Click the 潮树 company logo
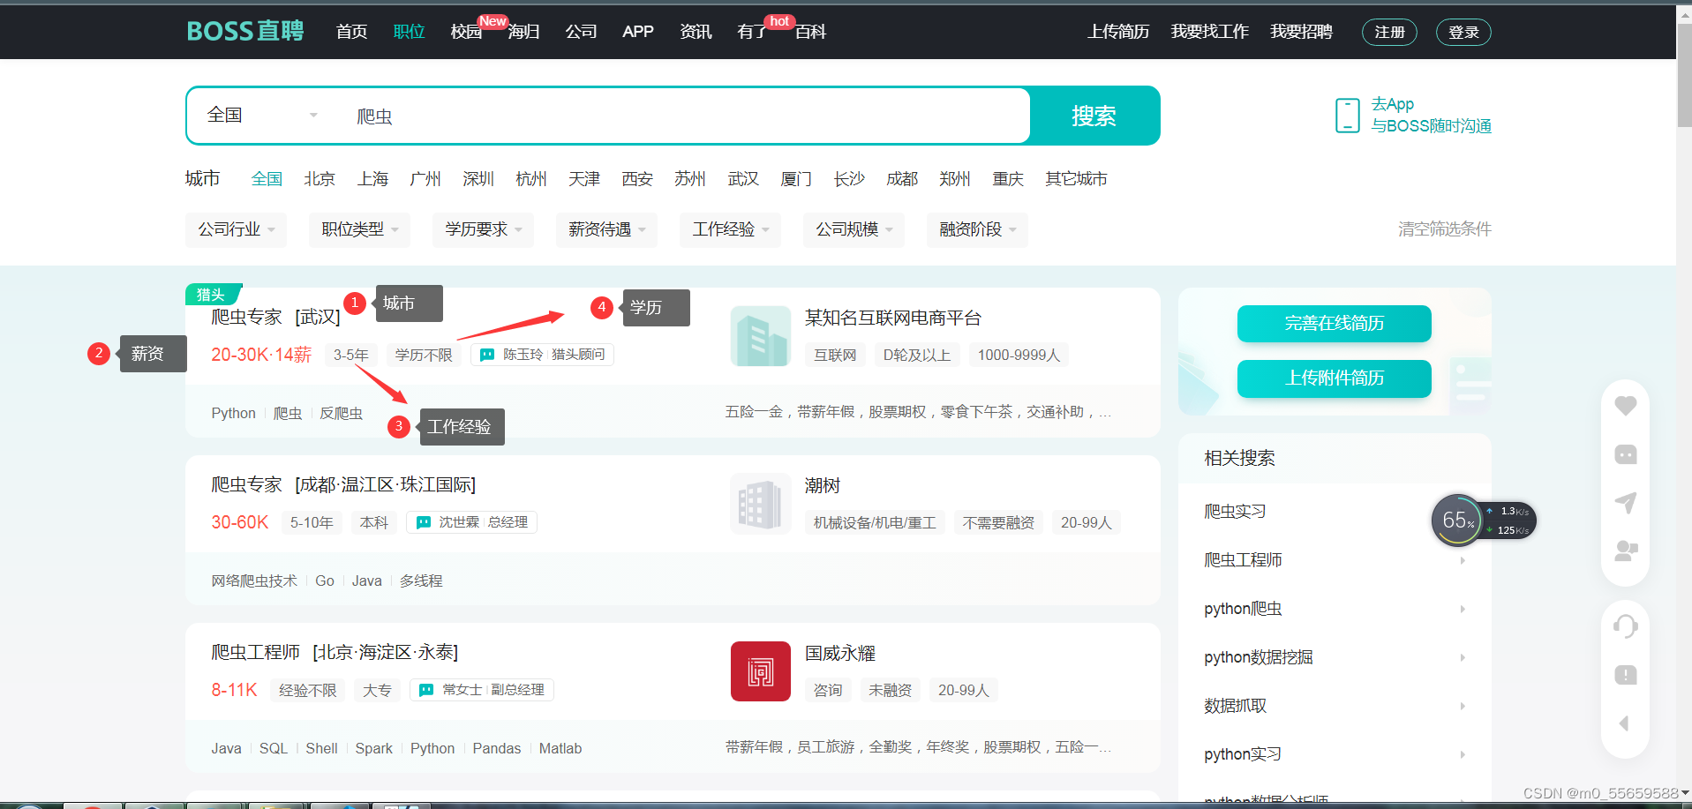Viewport: 1692px width, 809px height. [x=760, y=504]
